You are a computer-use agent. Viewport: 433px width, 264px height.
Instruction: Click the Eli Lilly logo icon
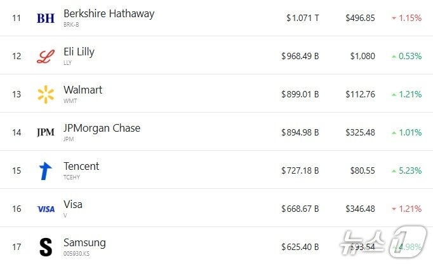(46, 57)
